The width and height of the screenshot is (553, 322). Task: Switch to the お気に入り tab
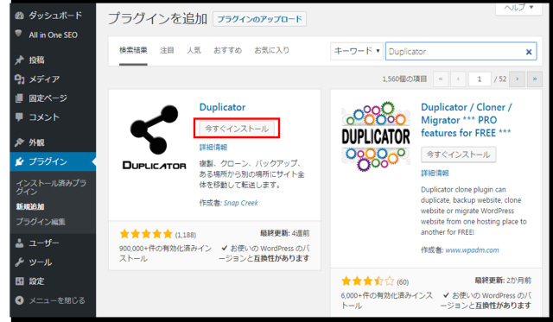(272, 50)
